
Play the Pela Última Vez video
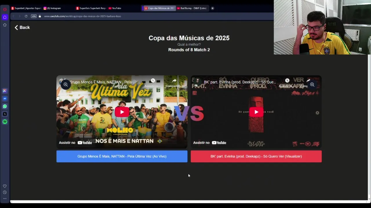coord(122,112)
